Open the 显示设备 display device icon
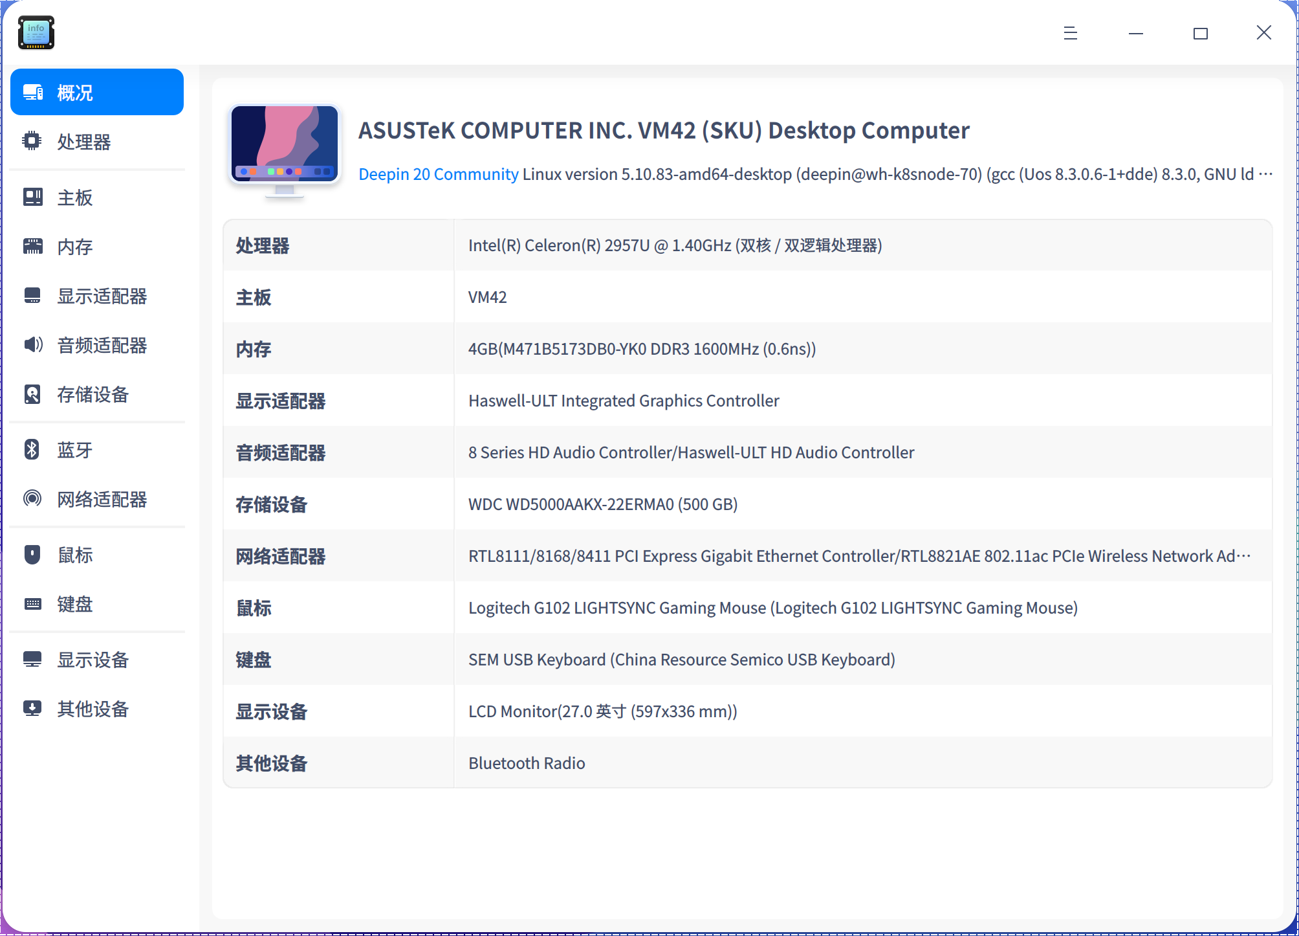 (32, 660)
